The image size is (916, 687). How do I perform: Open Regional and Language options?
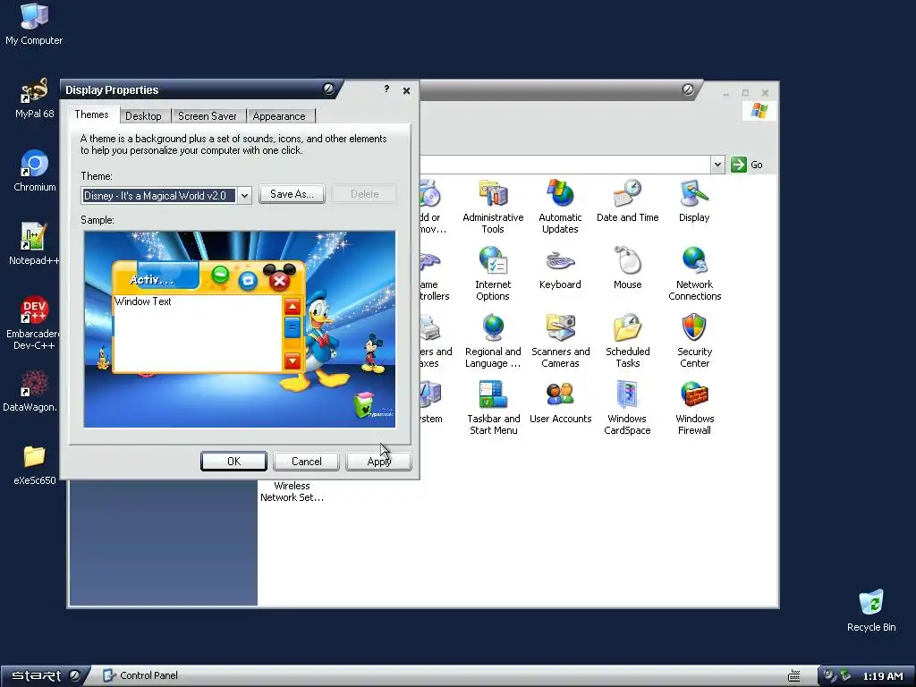493,341
